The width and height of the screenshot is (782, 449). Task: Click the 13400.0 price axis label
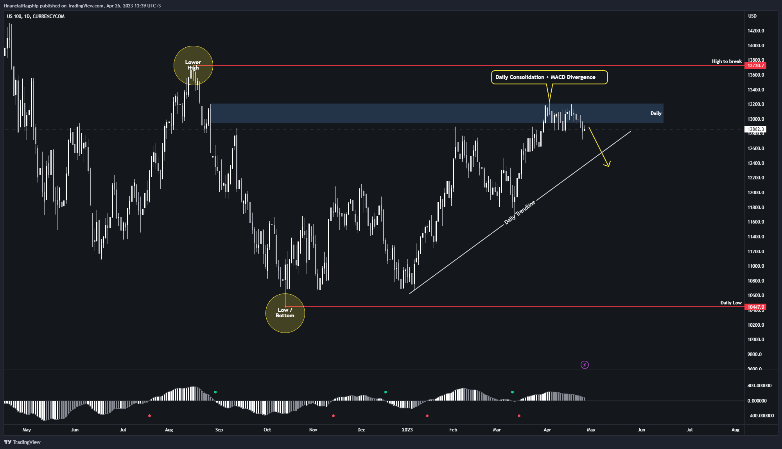756,90
